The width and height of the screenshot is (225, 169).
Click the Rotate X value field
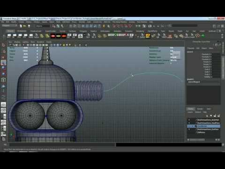(216, 62)
